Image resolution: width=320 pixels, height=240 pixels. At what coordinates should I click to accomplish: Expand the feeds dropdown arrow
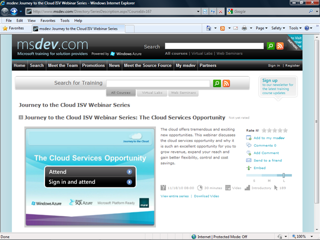pos(229,28)
